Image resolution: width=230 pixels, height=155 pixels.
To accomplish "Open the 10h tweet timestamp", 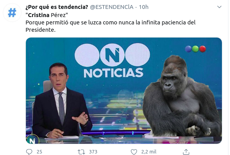I will click(x=143, y=7).
